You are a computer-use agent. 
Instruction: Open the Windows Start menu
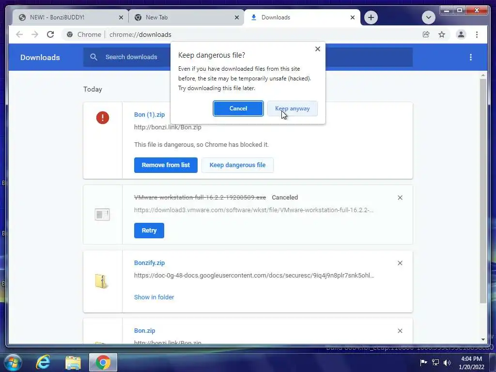(x=12, y=362)
